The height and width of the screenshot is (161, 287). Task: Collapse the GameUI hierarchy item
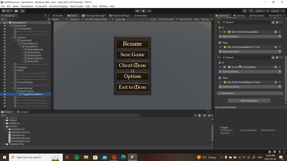[x=13, y=38]
